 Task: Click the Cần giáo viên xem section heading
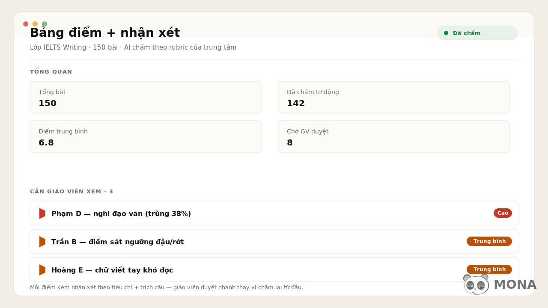tap(71, 192)
